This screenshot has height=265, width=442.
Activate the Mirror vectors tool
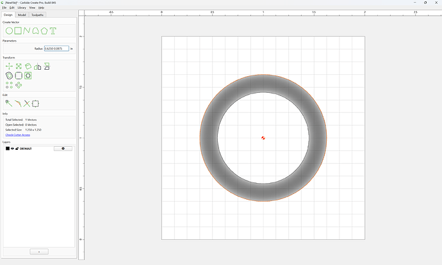[x=38, y=67]
